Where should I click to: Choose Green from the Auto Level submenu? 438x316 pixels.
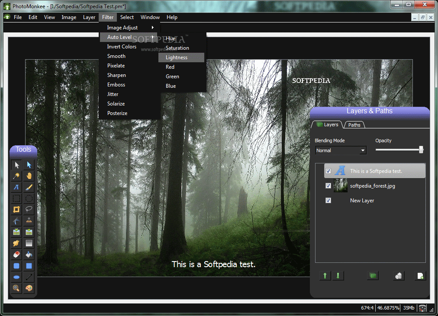(x=181, y=77)
